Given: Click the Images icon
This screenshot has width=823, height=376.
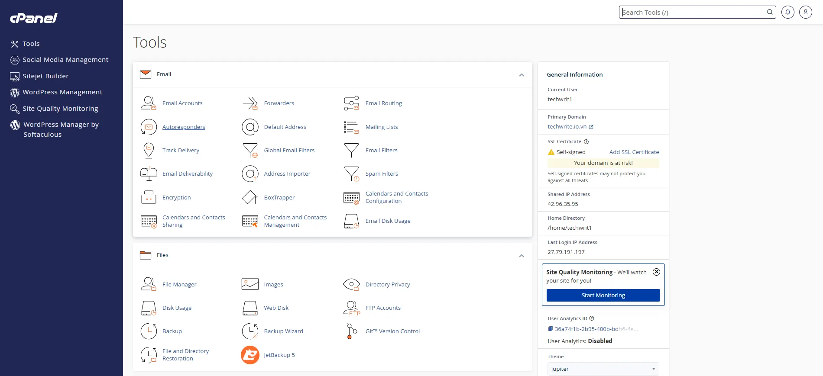Looking at the screenshot, I should coord(250,284).
